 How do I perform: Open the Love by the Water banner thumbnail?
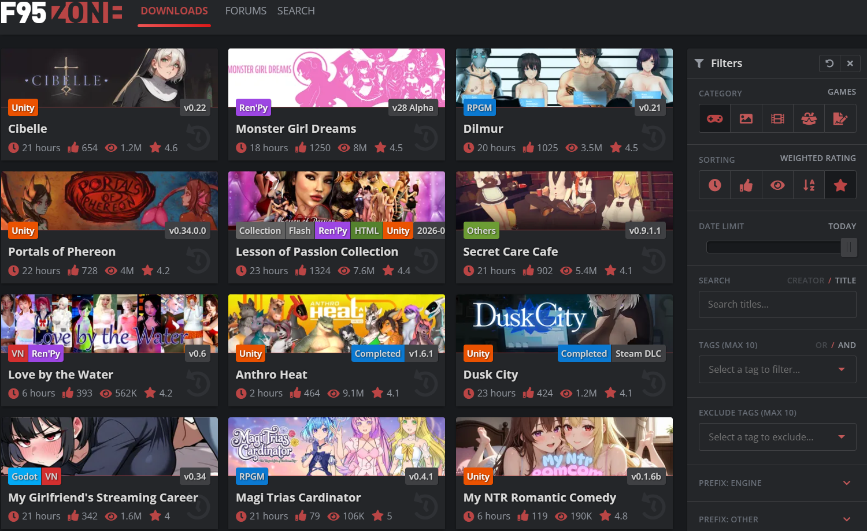109,323
